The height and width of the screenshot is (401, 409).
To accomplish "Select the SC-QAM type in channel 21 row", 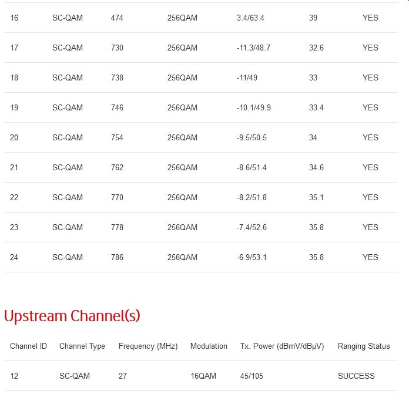I will 68,167.
